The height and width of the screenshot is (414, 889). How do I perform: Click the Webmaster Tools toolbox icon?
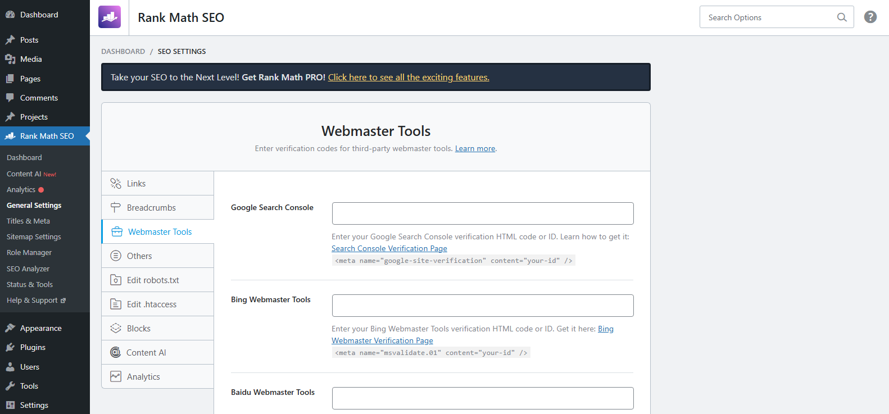[x=117, y=232]
